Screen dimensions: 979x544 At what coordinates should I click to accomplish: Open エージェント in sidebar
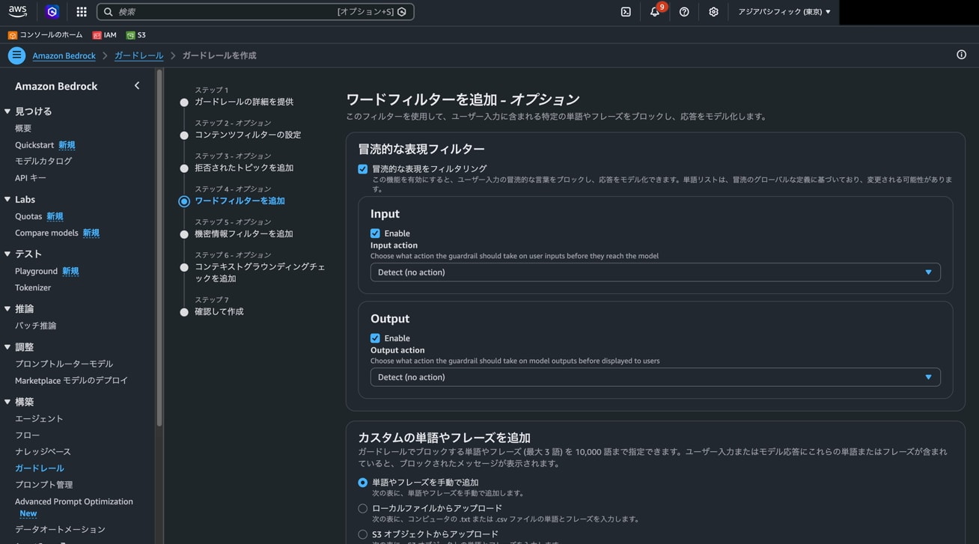[x=39, y=418]
